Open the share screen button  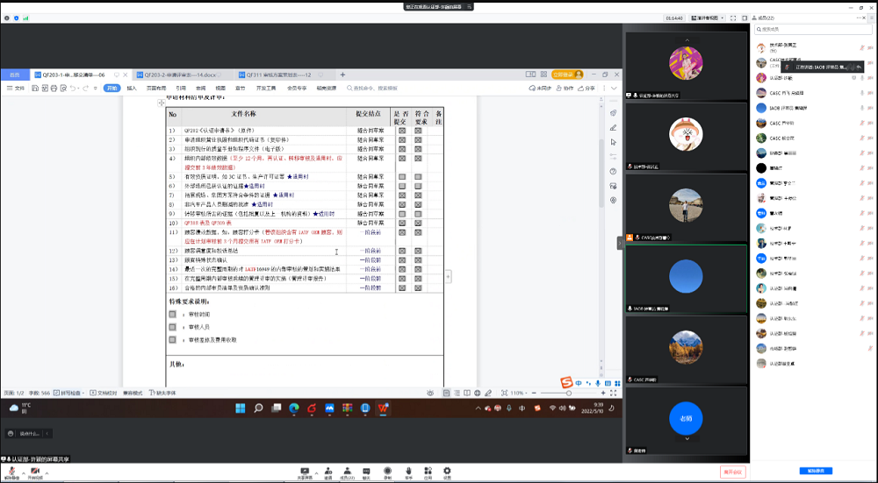pos(305,473)
